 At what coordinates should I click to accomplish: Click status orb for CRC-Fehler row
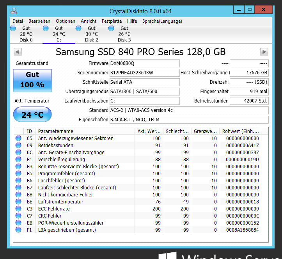coord(18,216)
